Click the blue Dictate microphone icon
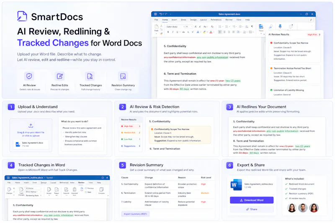Screen dimensions: 335x223 (280, 26)
